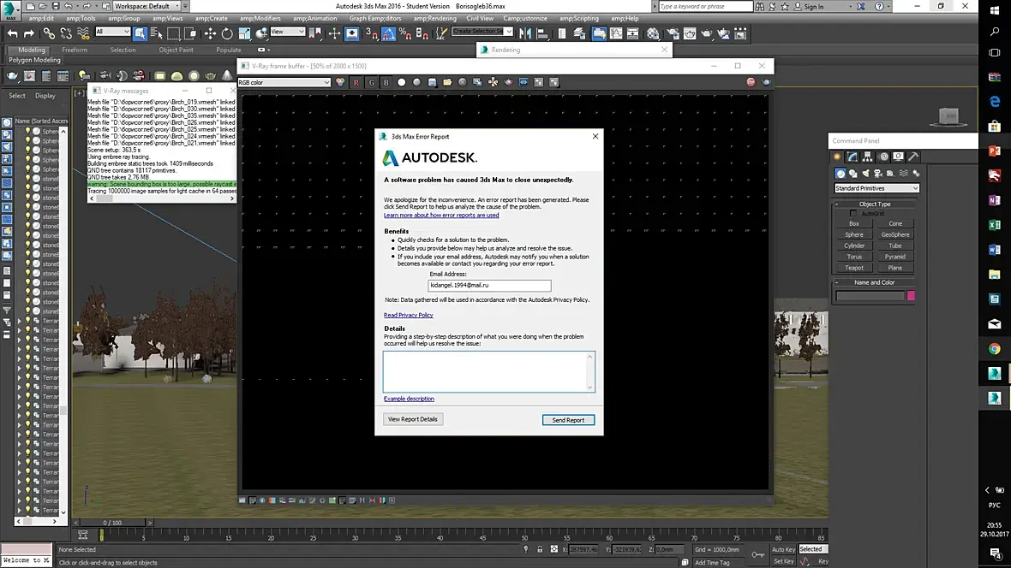Click the Bind to Space Warp icon
The height and width of the screenshot is (568, 1011).
83,33
